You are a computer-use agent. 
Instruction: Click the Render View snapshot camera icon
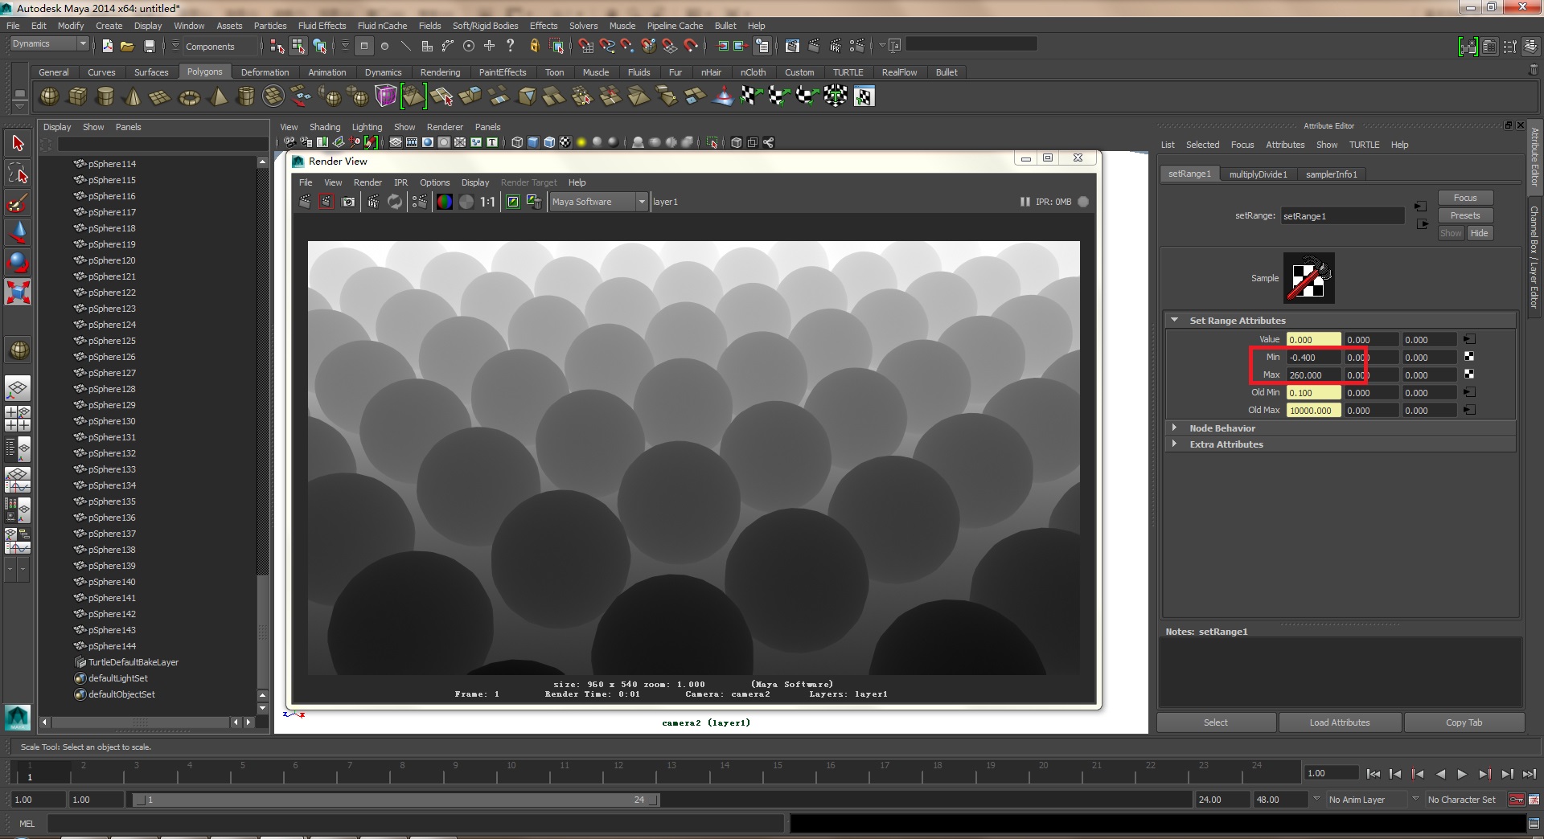(348, 202)
